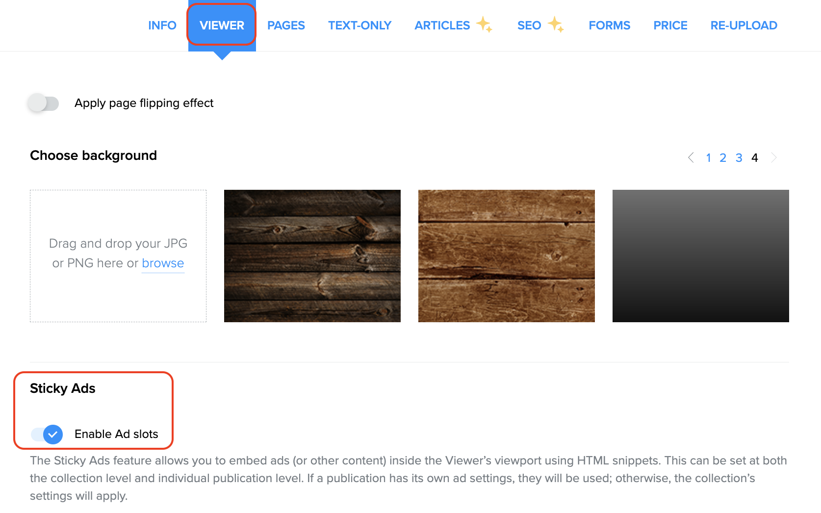Switch to the PAGES tab
The width and height of the screenshot is (821, 513).
click(286, 26)
